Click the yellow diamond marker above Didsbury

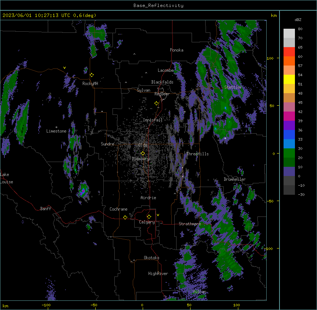(x=143, y=154)
